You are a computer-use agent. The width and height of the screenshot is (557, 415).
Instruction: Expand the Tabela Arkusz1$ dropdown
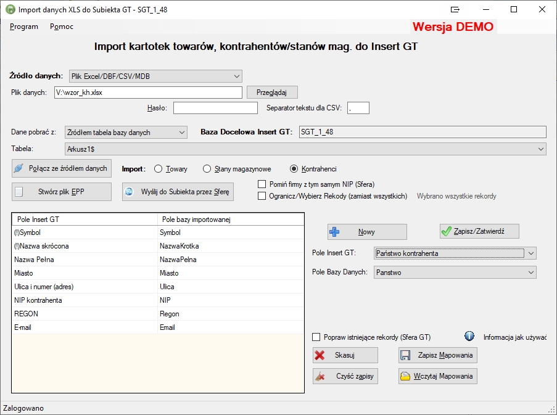click(x=305, y=149)
